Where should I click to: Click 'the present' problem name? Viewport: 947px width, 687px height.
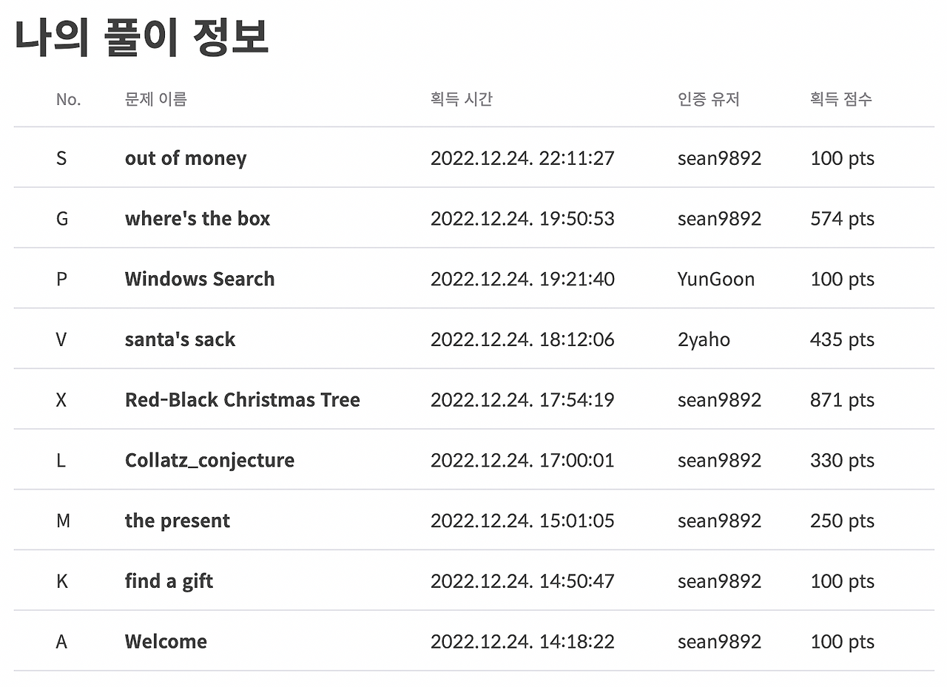click(x=178, y=521)
